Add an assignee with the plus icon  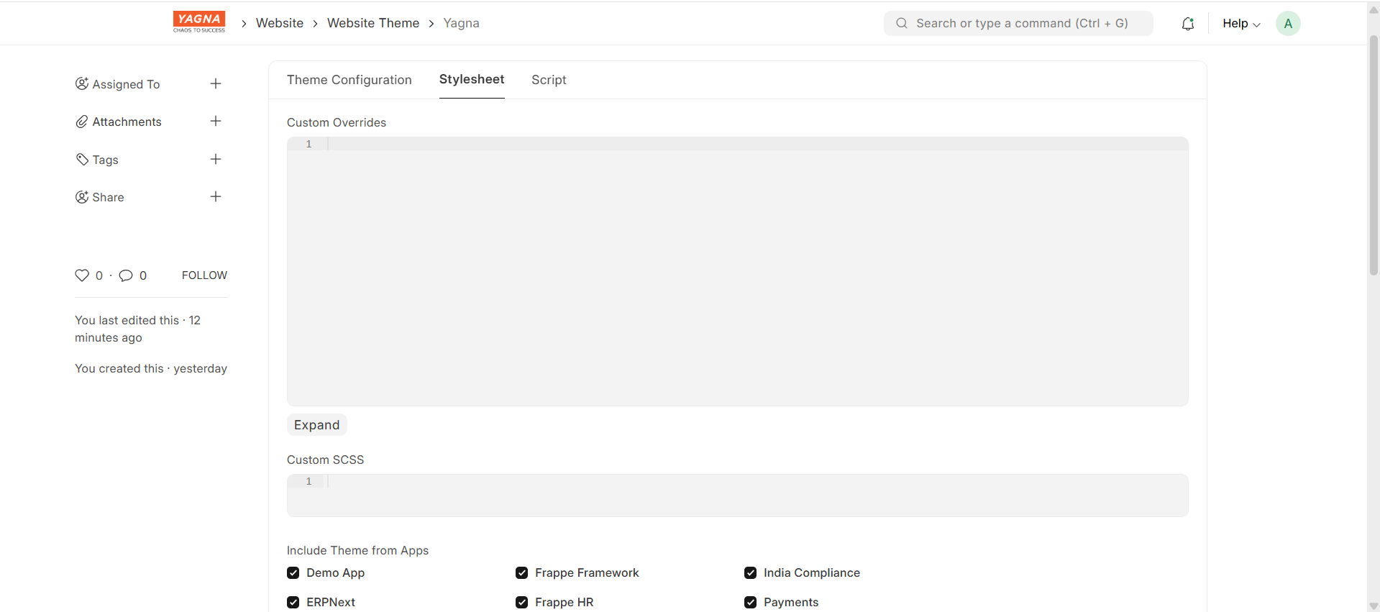216,84
